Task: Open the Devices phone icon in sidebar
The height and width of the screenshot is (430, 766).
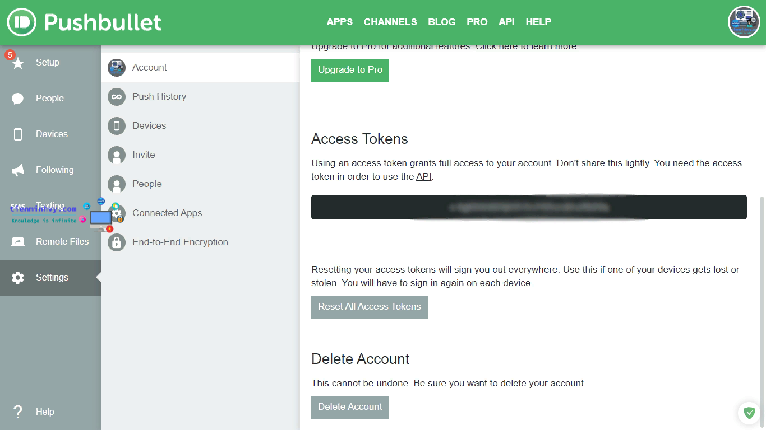Action: [x=18, y=134]
